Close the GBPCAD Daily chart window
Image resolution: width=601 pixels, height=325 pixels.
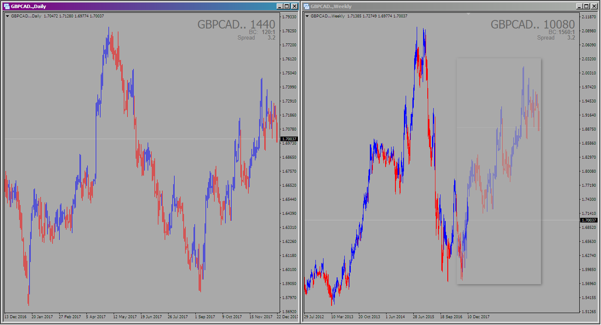294,6
